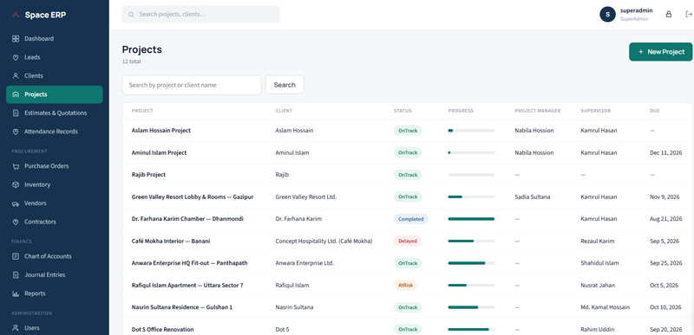Open Dashboard from the sidebar
694x335 pixels.
[55, 39]
